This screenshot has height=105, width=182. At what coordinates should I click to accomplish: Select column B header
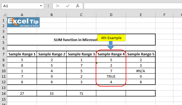[x=52, y=15]
